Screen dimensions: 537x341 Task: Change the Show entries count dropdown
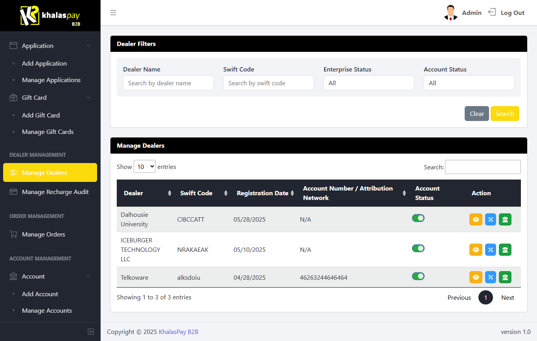pyautogui.click(x=145, y=167)
